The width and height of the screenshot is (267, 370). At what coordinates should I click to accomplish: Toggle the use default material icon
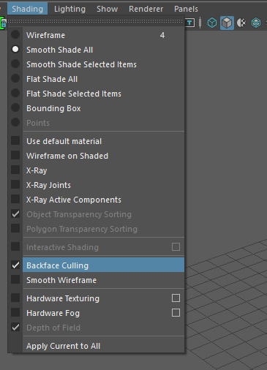click(x=241, y=23)
